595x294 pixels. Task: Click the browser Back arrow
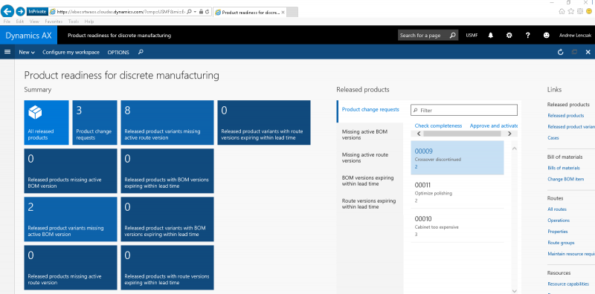pos(7,11)
